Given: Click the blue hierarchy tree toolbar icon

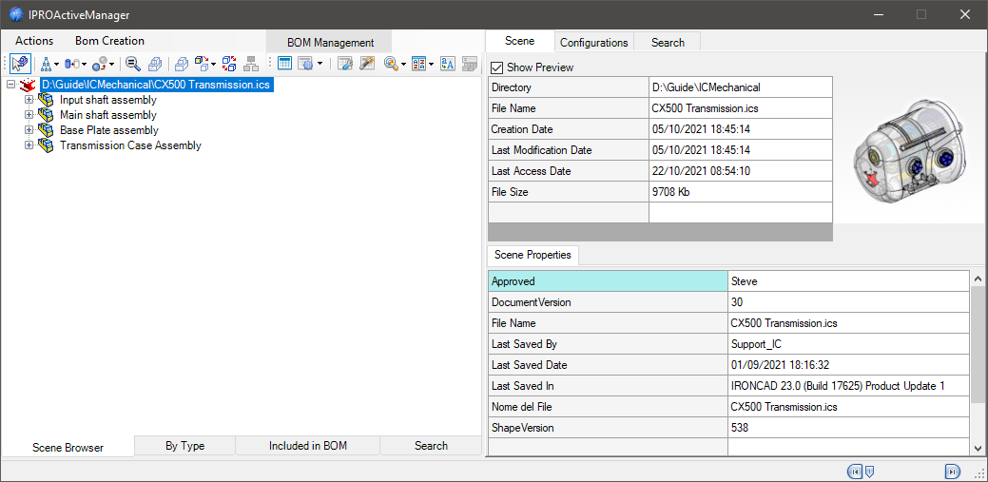Looking at the screenshot, I should pos(46,63).
